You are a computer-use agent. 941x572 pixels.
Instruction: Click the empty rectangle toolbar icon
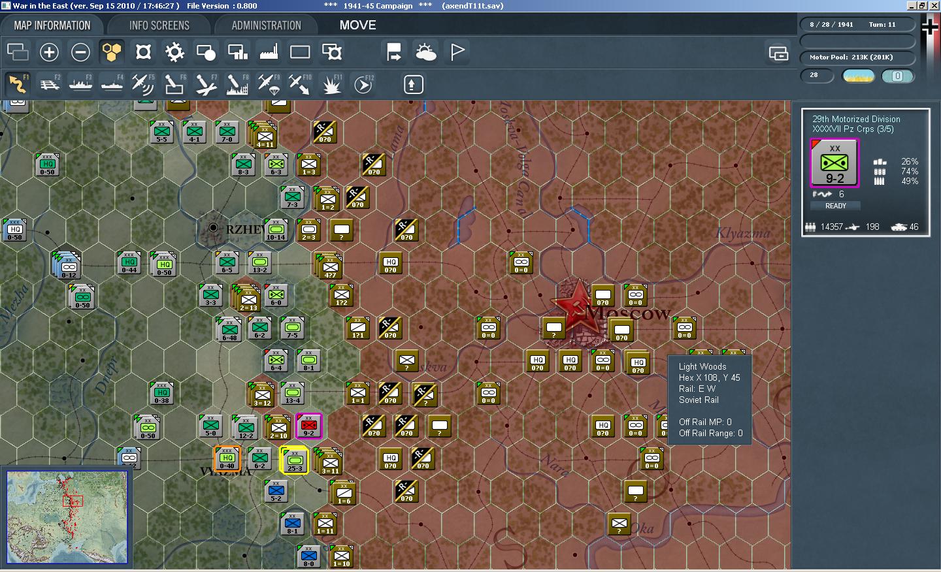[x=300, y=52]
